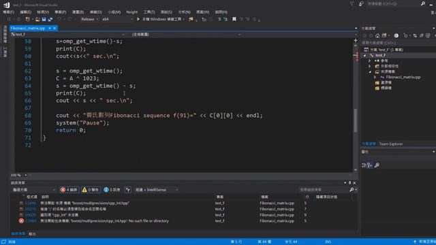
Task: Click the round clock icon in Solution Explorer toolbar
Action: 396,35
